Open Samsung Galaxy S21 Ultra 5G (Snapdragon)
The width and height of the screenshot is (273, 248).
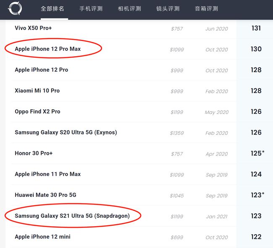tap(72, 216)
